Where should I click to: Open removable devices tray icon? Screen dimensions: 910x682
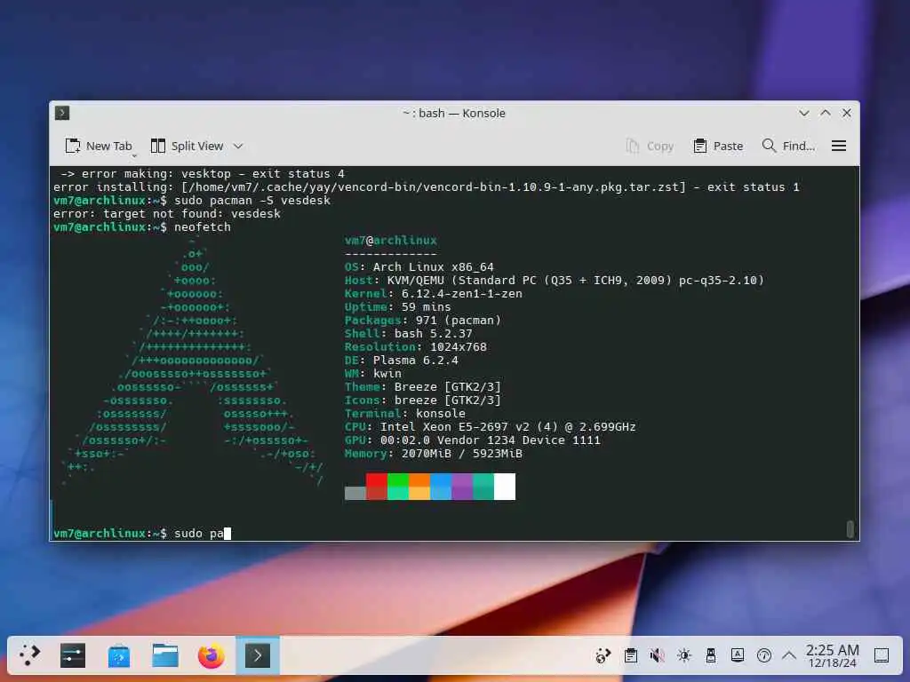711,655
